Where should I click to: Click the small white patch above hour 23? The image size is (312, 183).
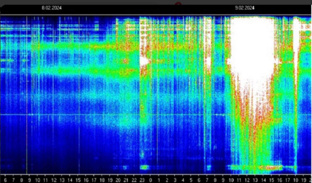click(144, 61)
